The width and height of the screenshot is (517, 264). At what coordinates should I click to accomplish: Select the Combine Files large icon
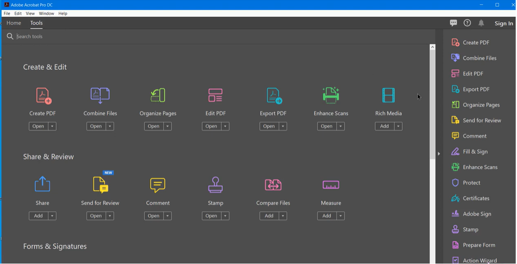(100, 96)
